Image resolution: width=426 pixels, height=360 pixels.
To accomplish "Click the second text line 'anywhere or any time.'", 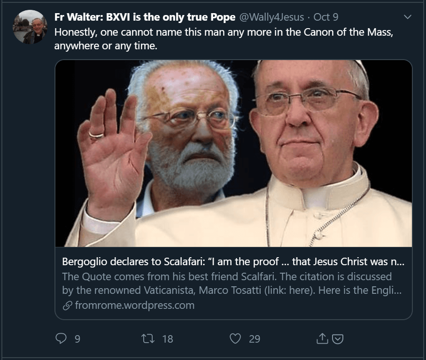I will pyautogui.click(x=106, y=46).
